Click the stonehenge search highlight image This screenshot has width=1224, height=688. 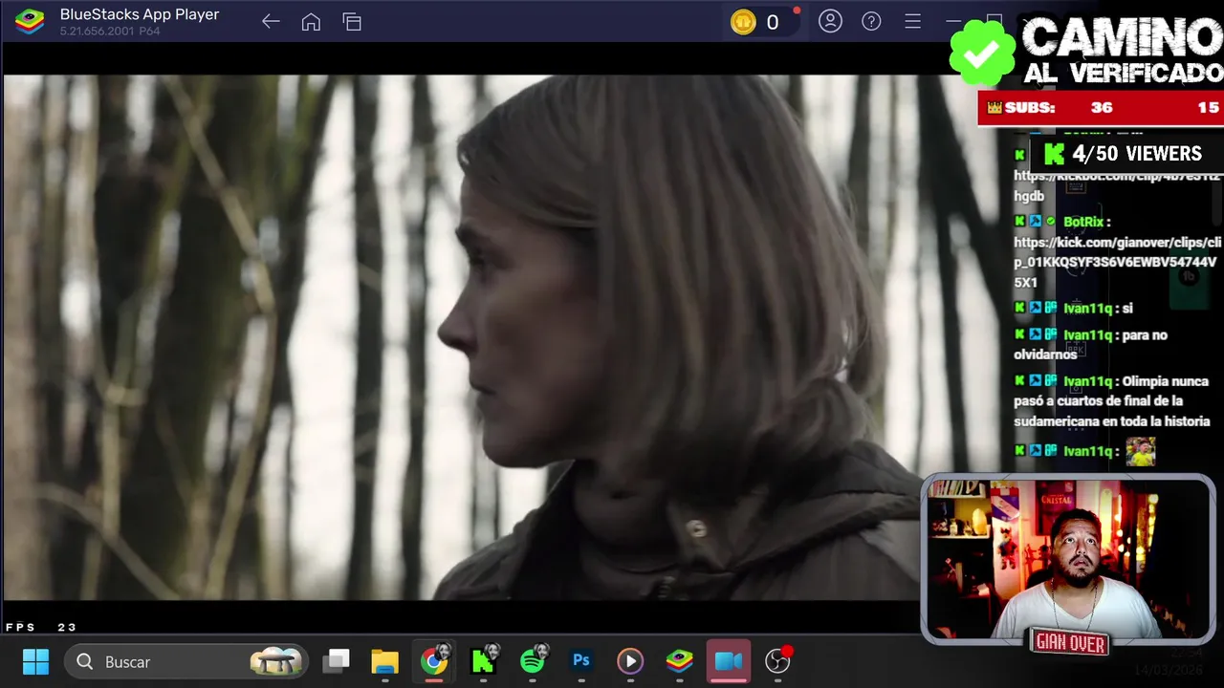click(276, 661)
